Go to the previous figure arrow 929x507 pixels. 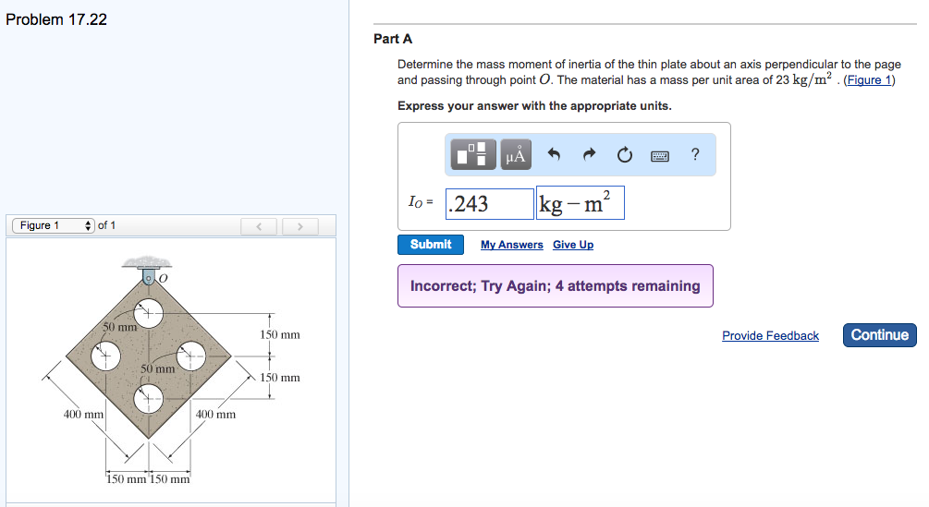[258, 226]
